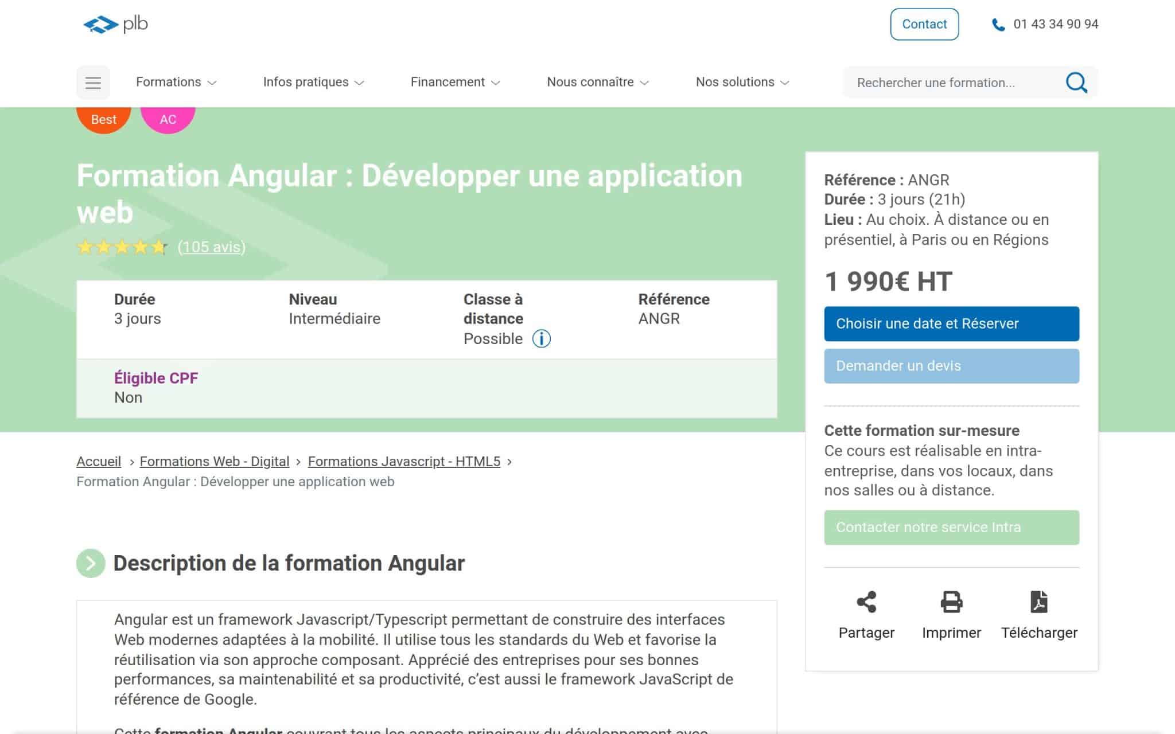Click the orange Best badge

coord(104,119)
